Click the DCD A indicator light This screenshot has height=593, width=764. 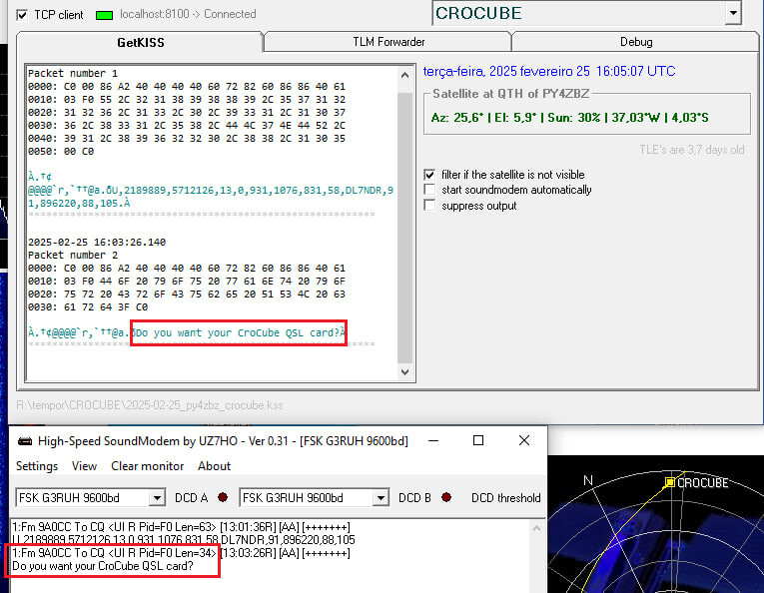coord(223,497)
